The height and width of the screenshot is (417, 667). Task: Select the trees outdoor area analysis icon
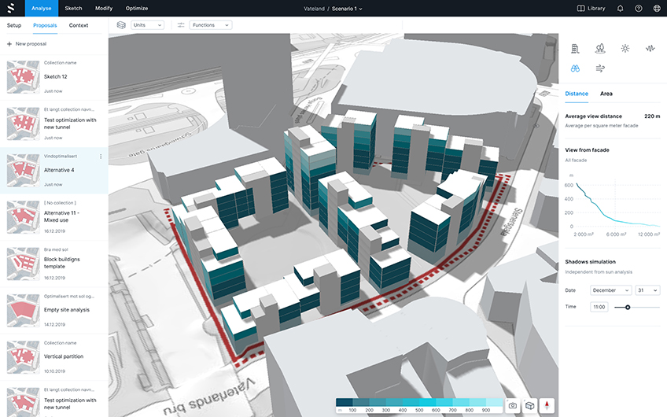pos(600,48)
